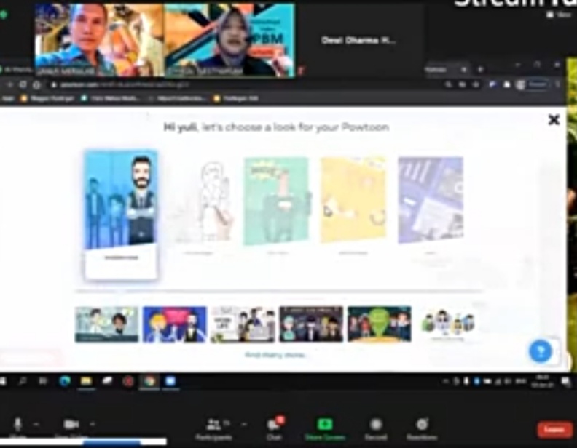Open the Reactions menu
Viewport: 577px width, 448px height.
[422, 429]
